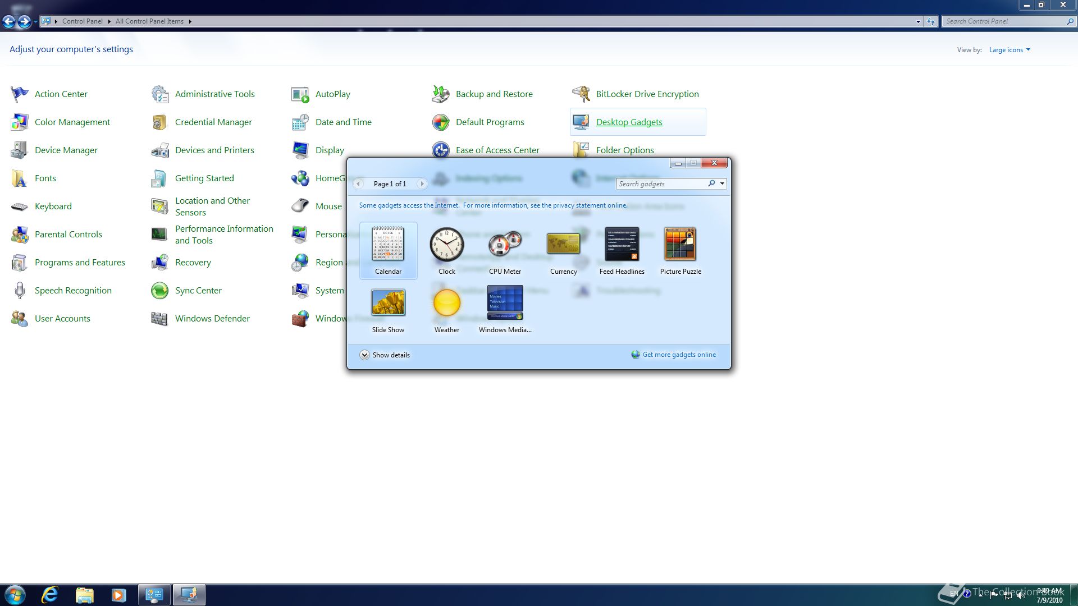Open Speech Recognition microphone icon
The image size is (1078, 606).
(20, 291)
